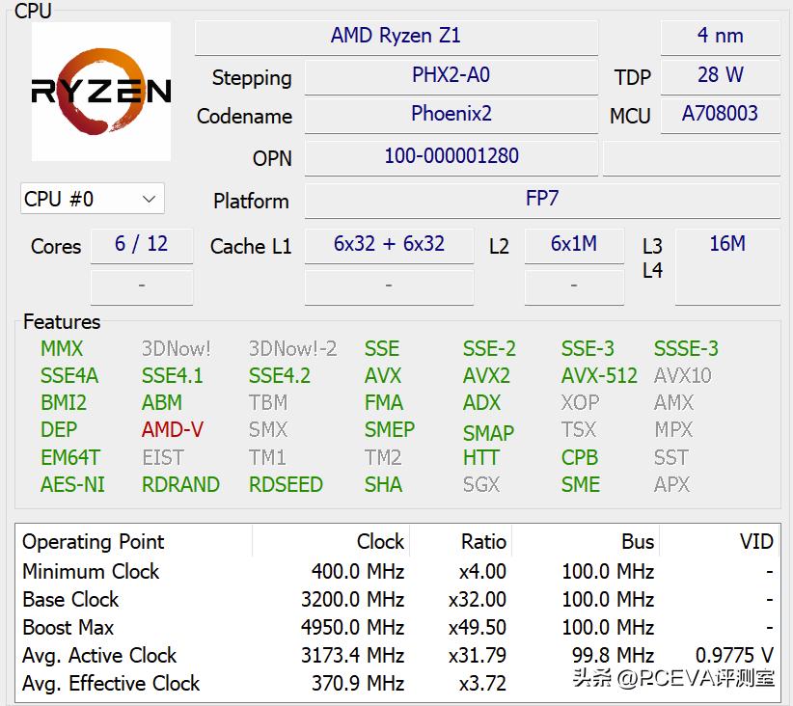Click the AMD Ryzen Z1 name field
The height and width of the screenshot is (706, 793).
(396, 37)
